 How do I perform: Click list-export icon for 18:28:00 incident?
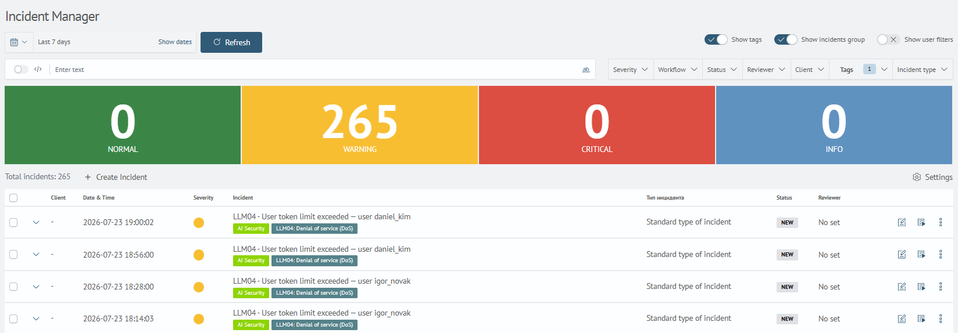tap(921, 287)
